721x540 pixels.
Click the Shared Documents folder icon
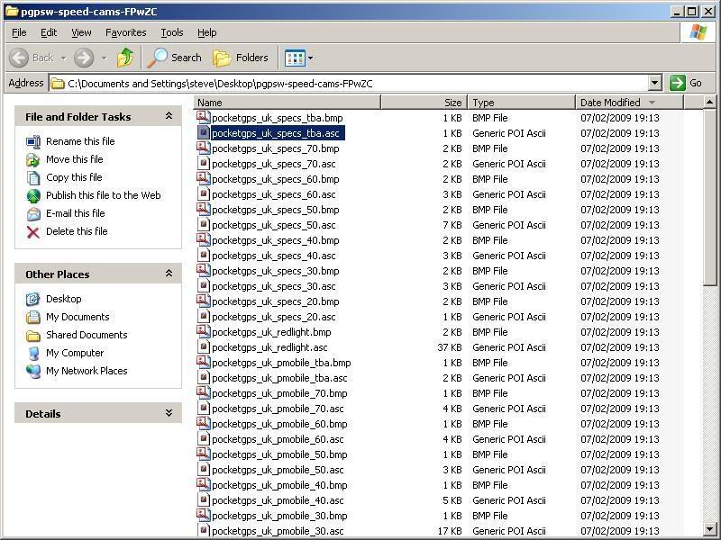33,335
